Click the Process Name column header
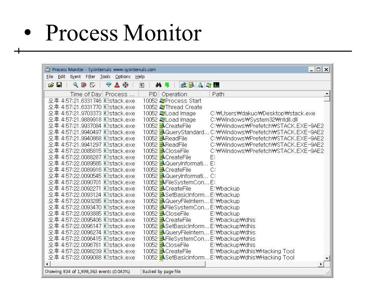The image size is (390, 292). 121,94
